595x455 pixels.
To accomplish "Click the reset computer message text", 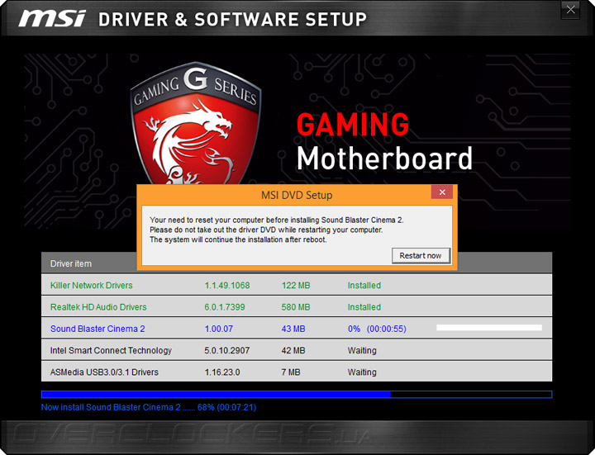I will 276,230.
